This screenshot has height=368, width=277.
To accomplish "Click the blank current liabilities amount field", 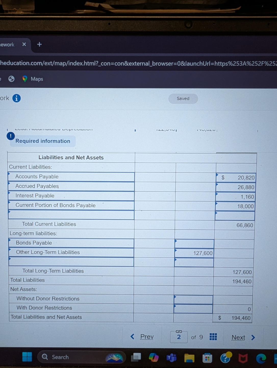I will coord(235,216).
